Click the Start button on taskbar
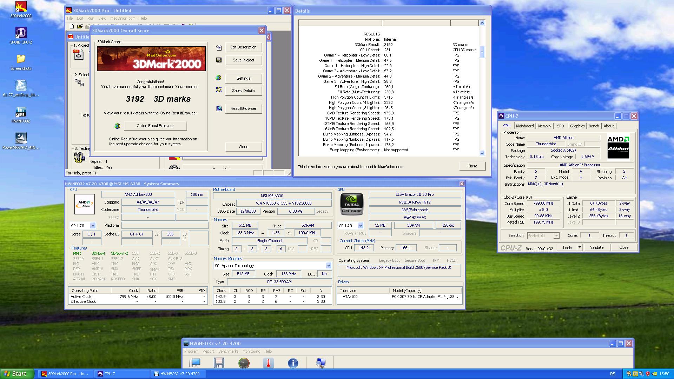This screenshot has height=379, width=674. (17, 374)
